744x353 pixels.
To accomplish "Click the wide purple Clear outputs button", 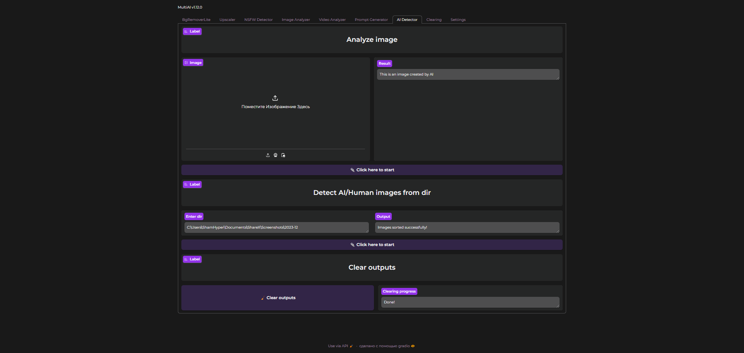I will [x=277, y=298].
